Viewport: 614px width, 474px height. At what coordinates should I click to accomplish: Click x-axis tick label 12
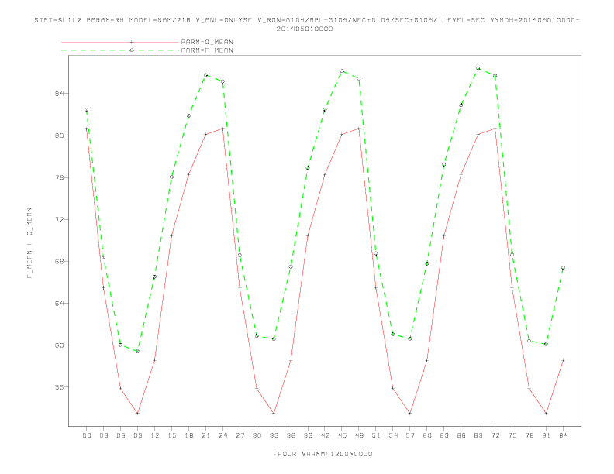point(155,435)
